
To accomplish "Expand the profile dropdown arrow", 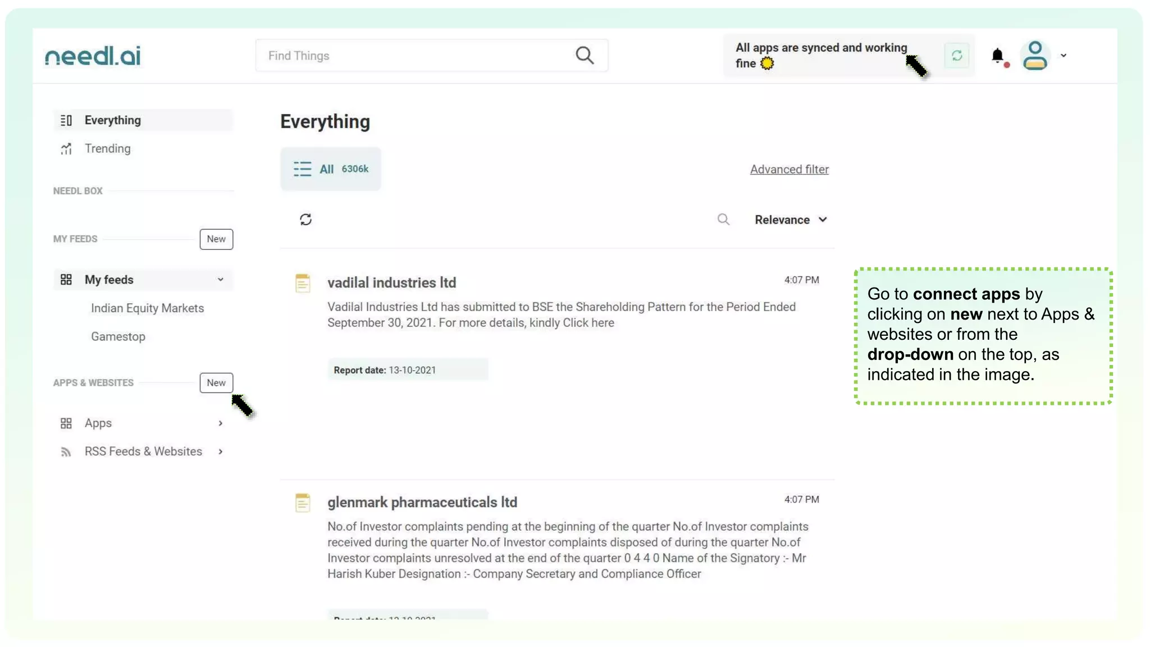I will pyautogui.click(x=1064, y=55).
